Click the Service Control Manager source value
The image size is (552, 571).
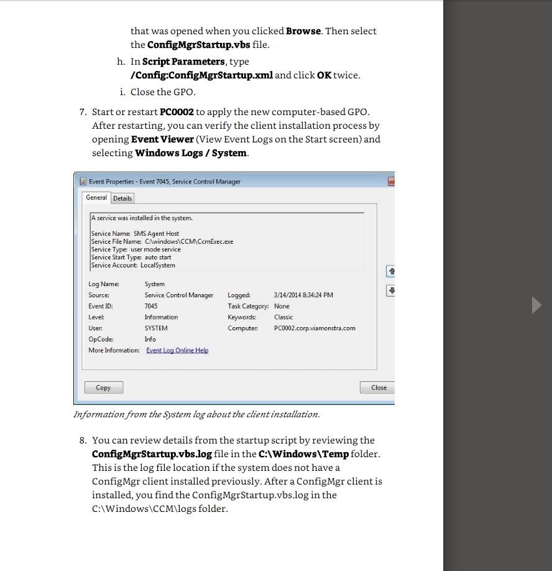coord(178,295)
